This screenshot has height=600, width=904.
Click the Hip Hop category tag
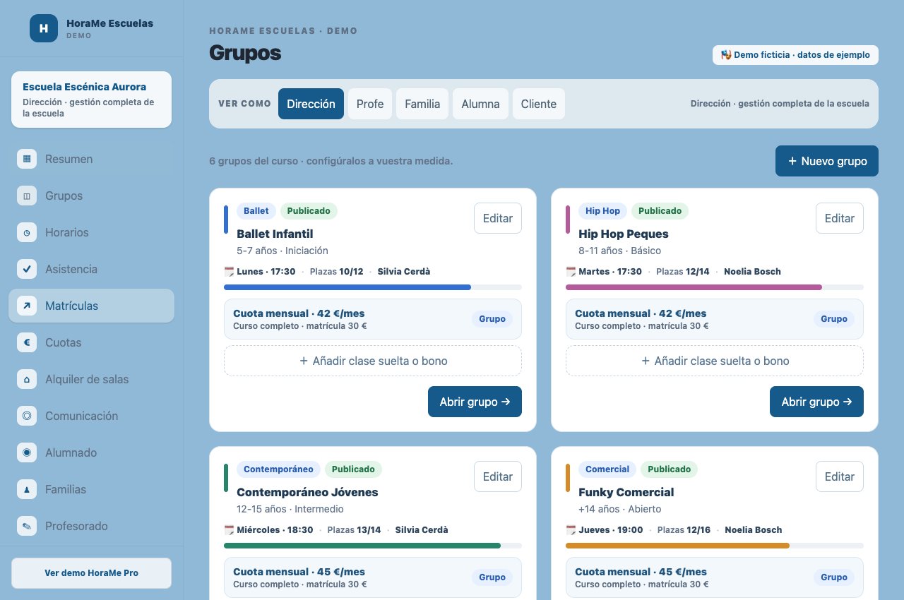(603, 211)
